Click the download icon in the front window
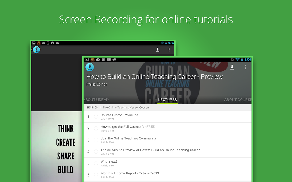The image size is (292, 182). [x=232, y=67]
